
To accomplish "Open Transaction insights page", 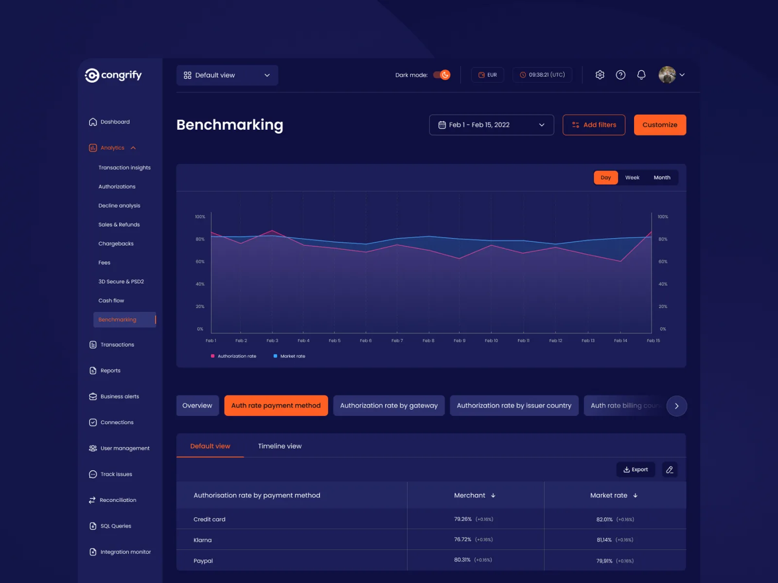I will pyautogui.click(x=124, y=168).
